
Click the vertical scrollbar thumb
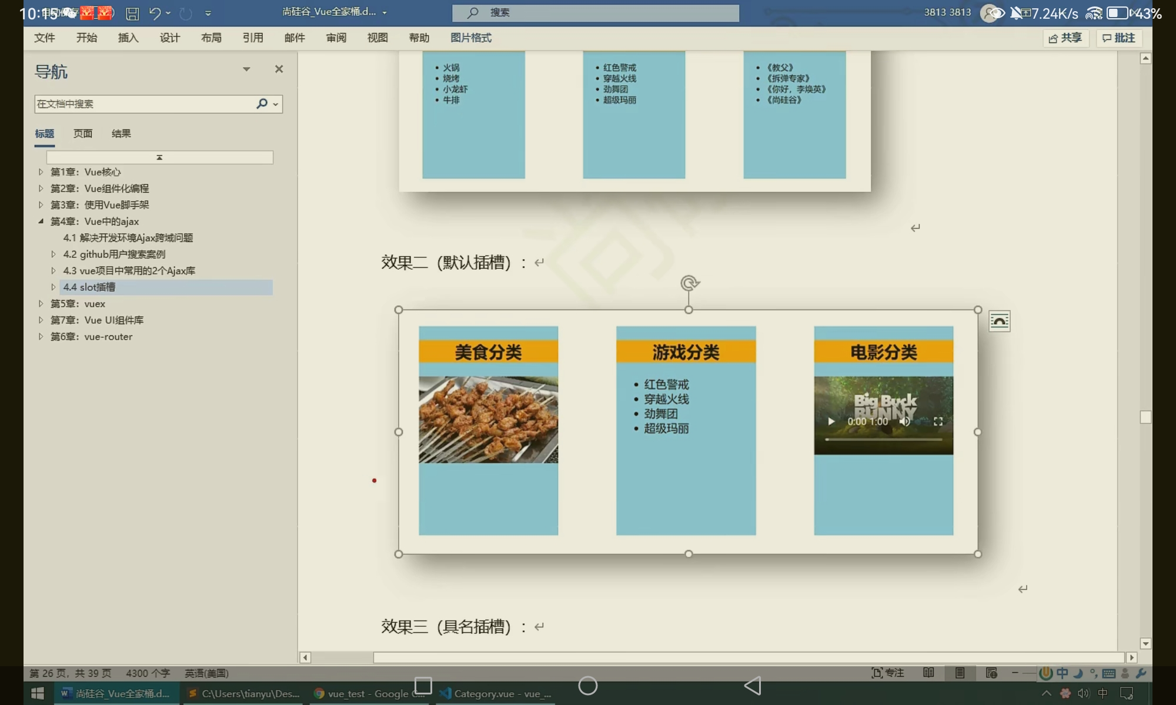pyautogui.click(x=1145, y=417)
